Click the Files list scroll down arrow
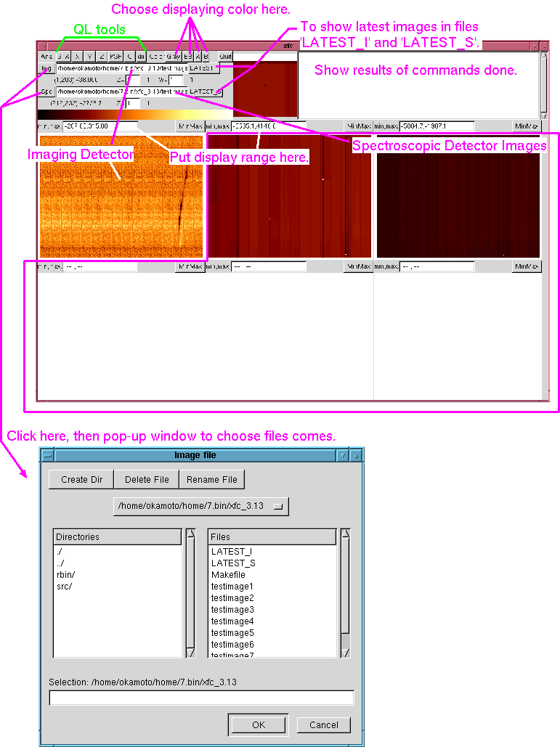 click(x=346, y=653)
